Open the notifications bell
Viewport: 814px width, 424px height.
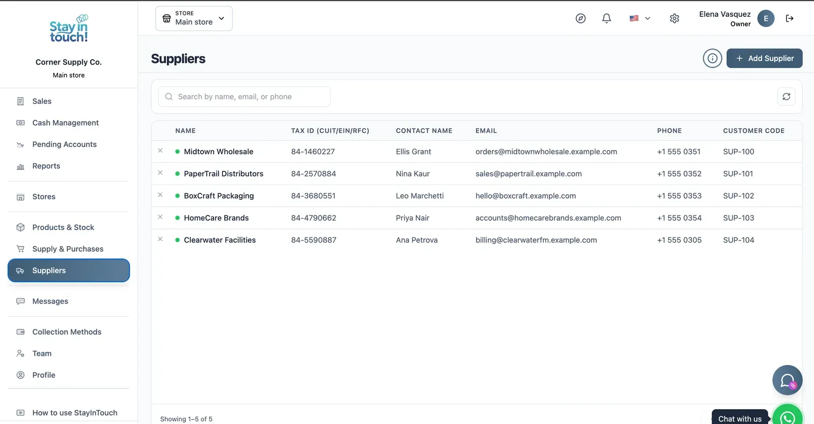click(606, 18)
